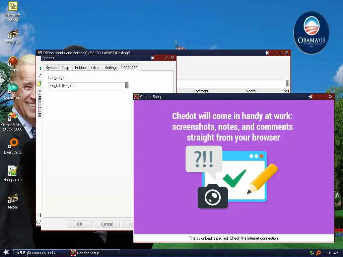Click the 7z icon in file manager title bar
The width and height of the screenshot is (343, 257).
point(39,53)
